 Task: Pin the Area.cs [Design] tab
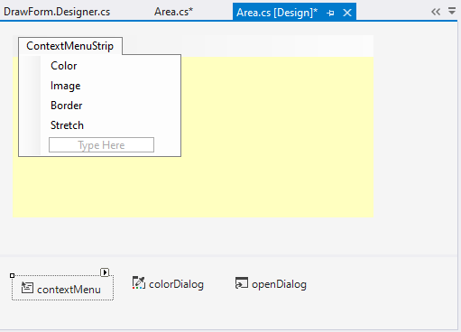(x=330, y=13)
